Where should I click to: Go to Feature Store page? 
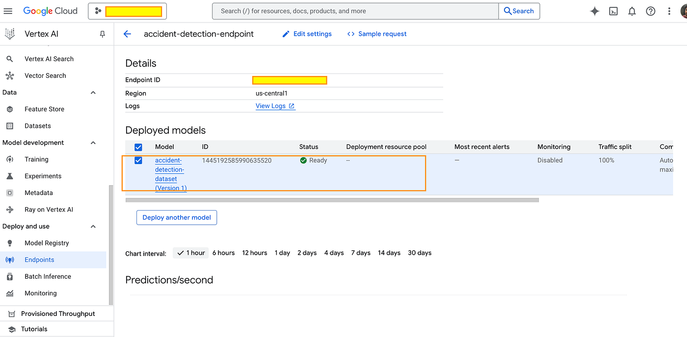[x=44, y=109]
